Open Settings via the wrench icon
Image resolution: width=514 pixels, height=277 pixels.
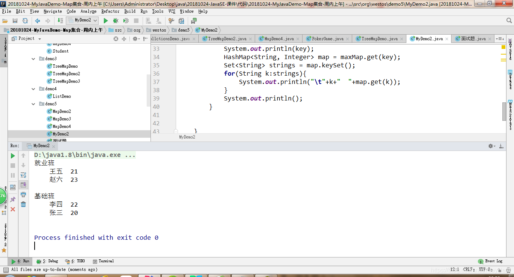(171, 21)
